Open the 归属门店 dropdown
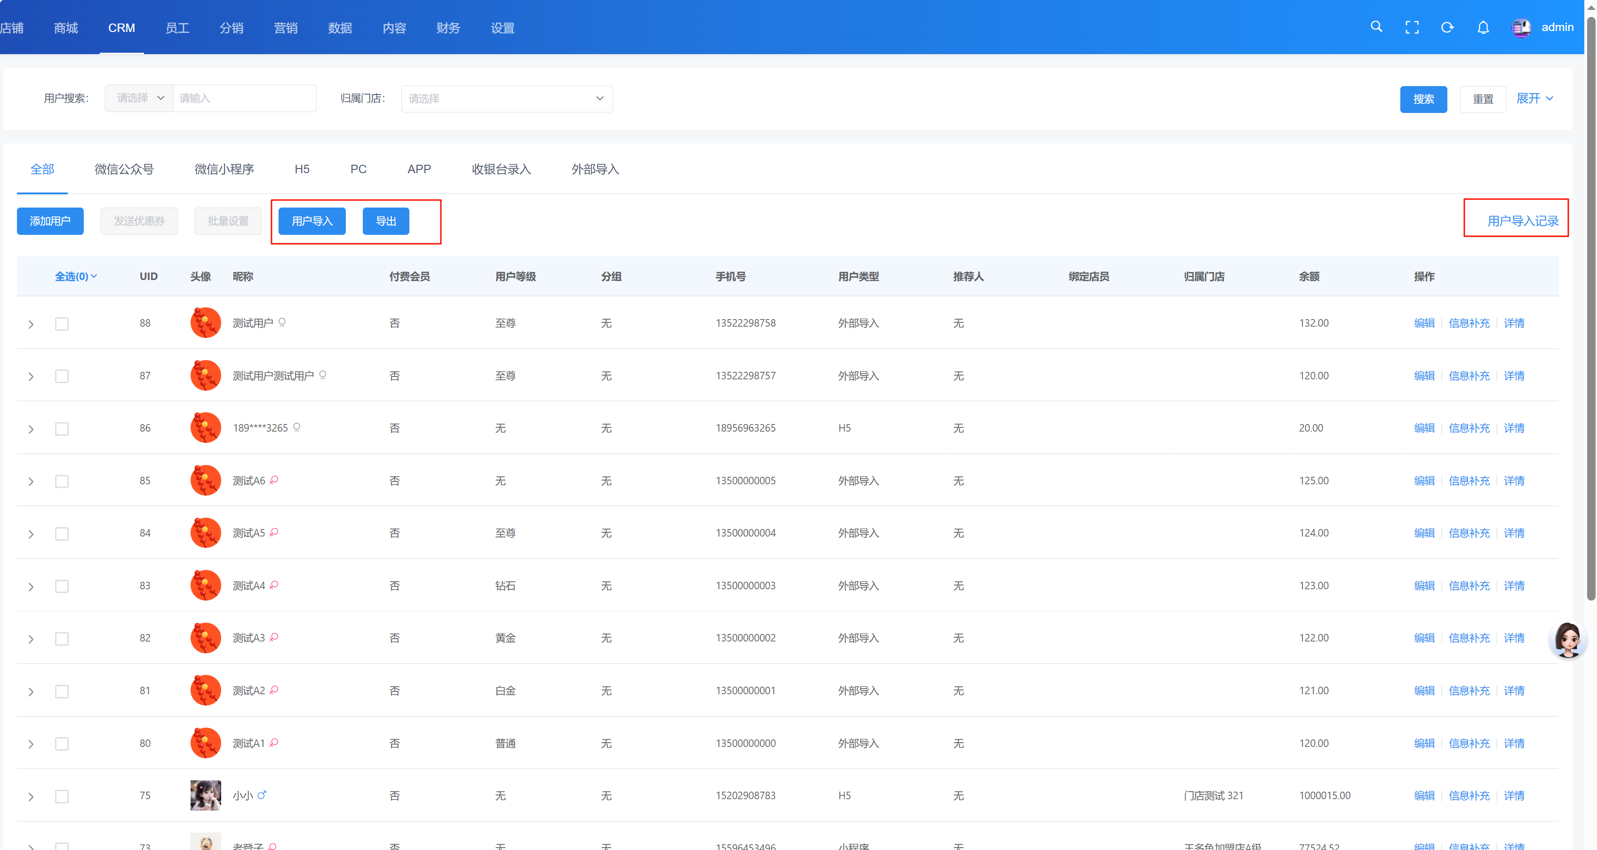The image size is (1597, 850). 506,98
